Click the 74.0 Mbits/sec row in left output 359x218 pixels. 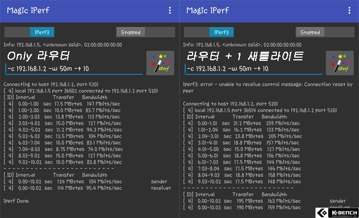click(x=63, y=149)
